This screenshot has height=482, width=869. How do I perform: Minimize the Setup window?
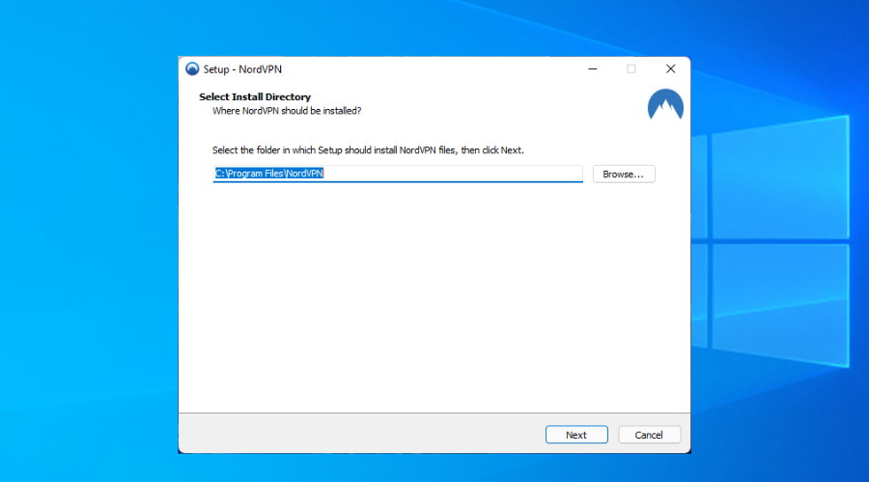[593, 69]
